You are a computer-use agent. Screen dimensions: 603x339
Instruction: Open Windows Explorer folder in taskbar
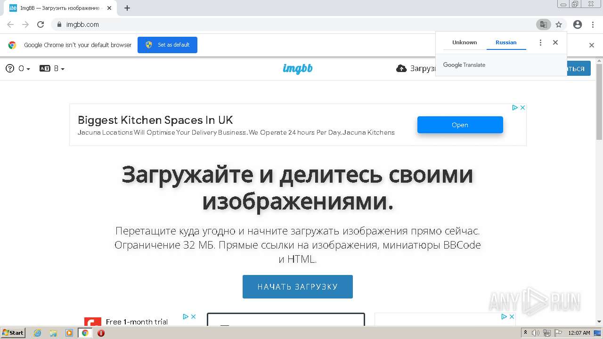(53, 333)
